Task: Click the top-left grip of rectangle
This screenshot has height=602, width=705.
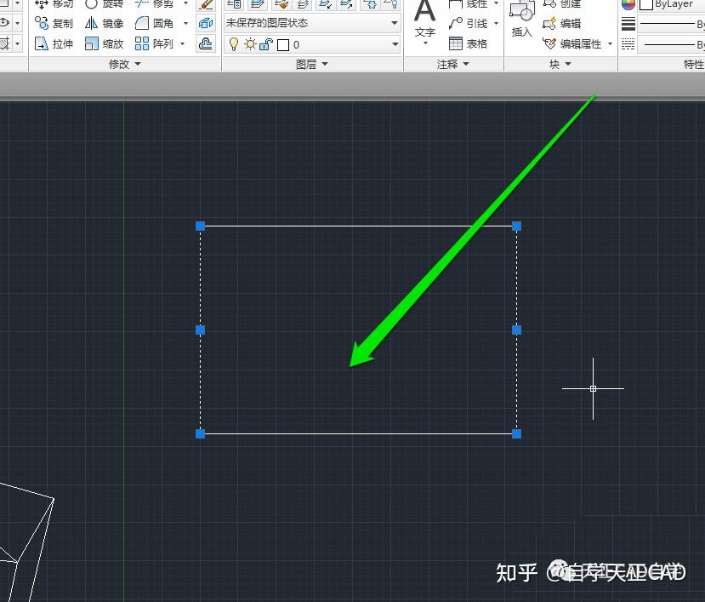Action: [x=201, y=226]
